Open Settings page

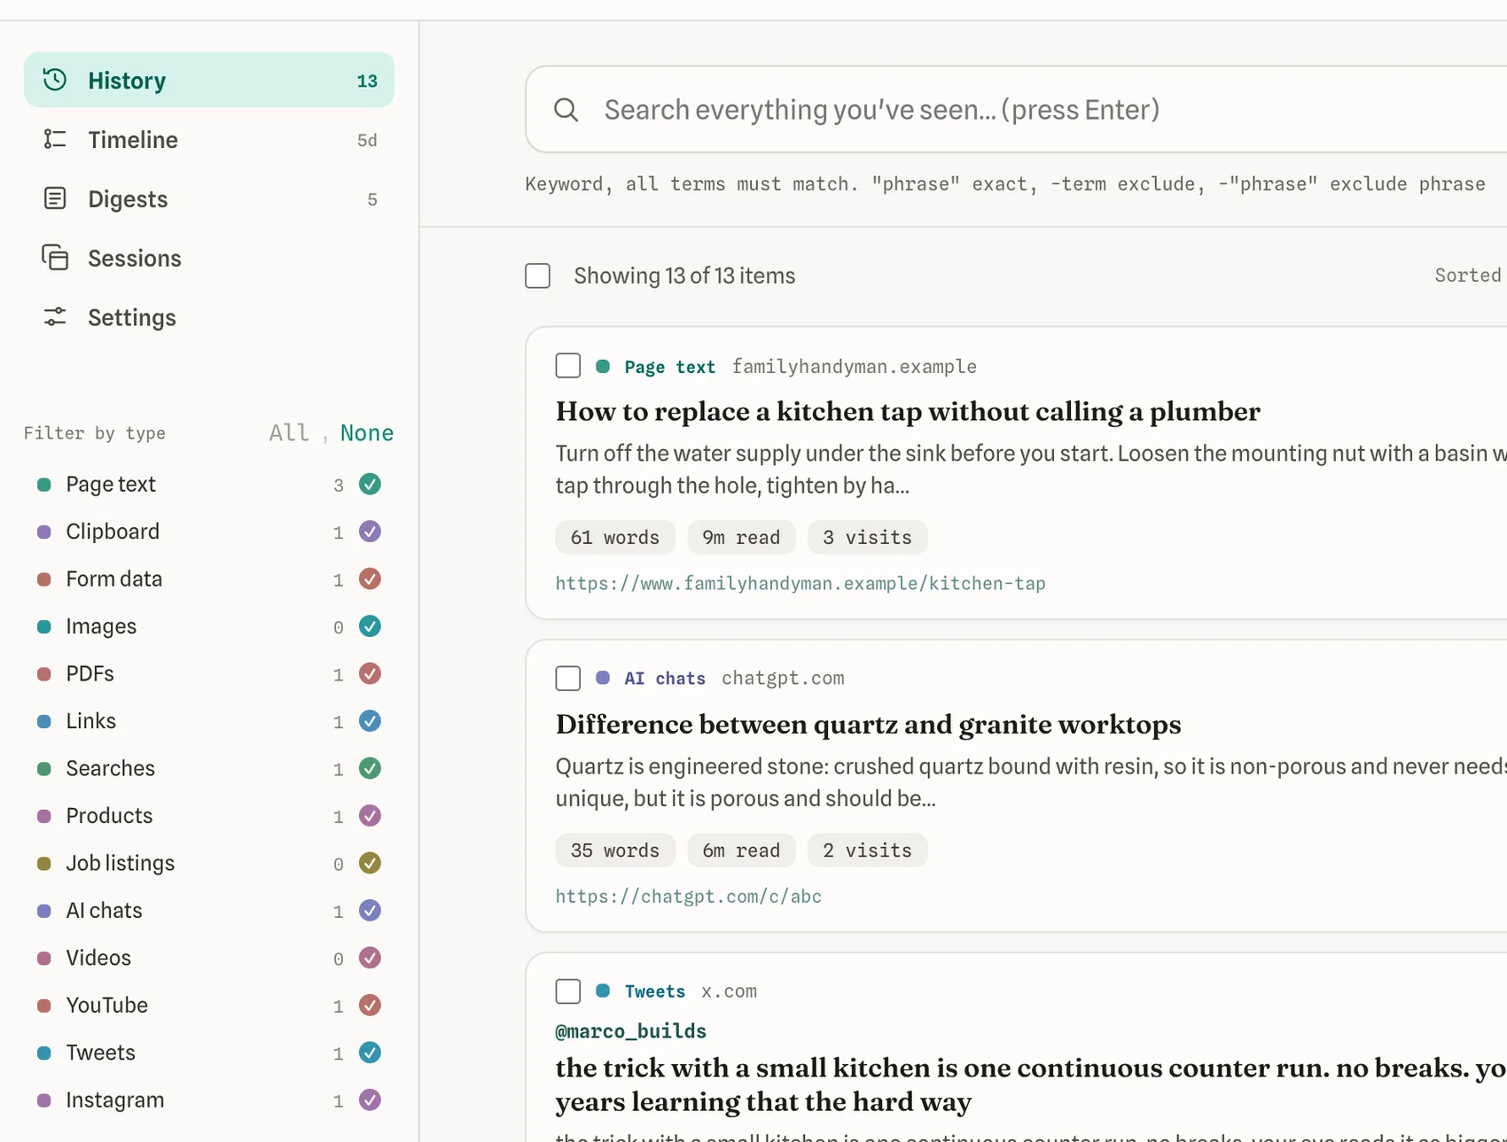[209, 317]
